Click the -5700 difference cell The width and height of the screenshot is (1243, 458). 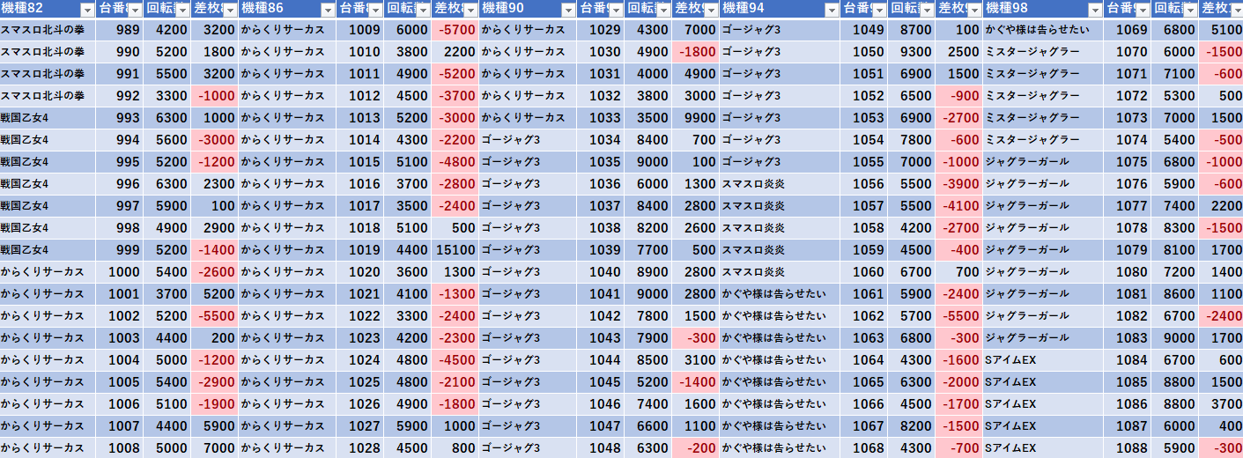click(455, 30)
